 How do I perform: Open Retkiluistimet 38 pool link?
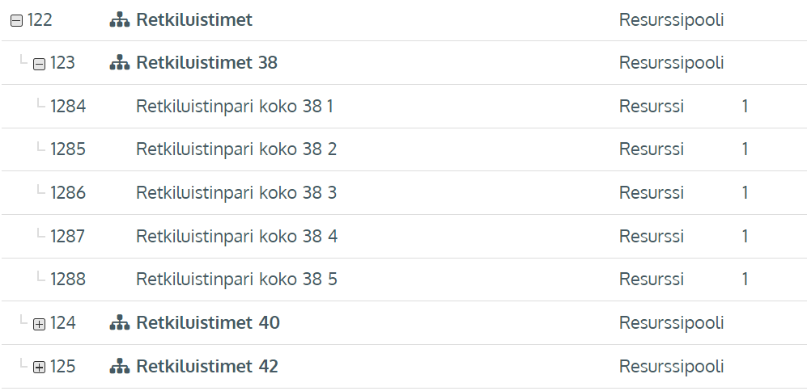[x=207, y=63]
